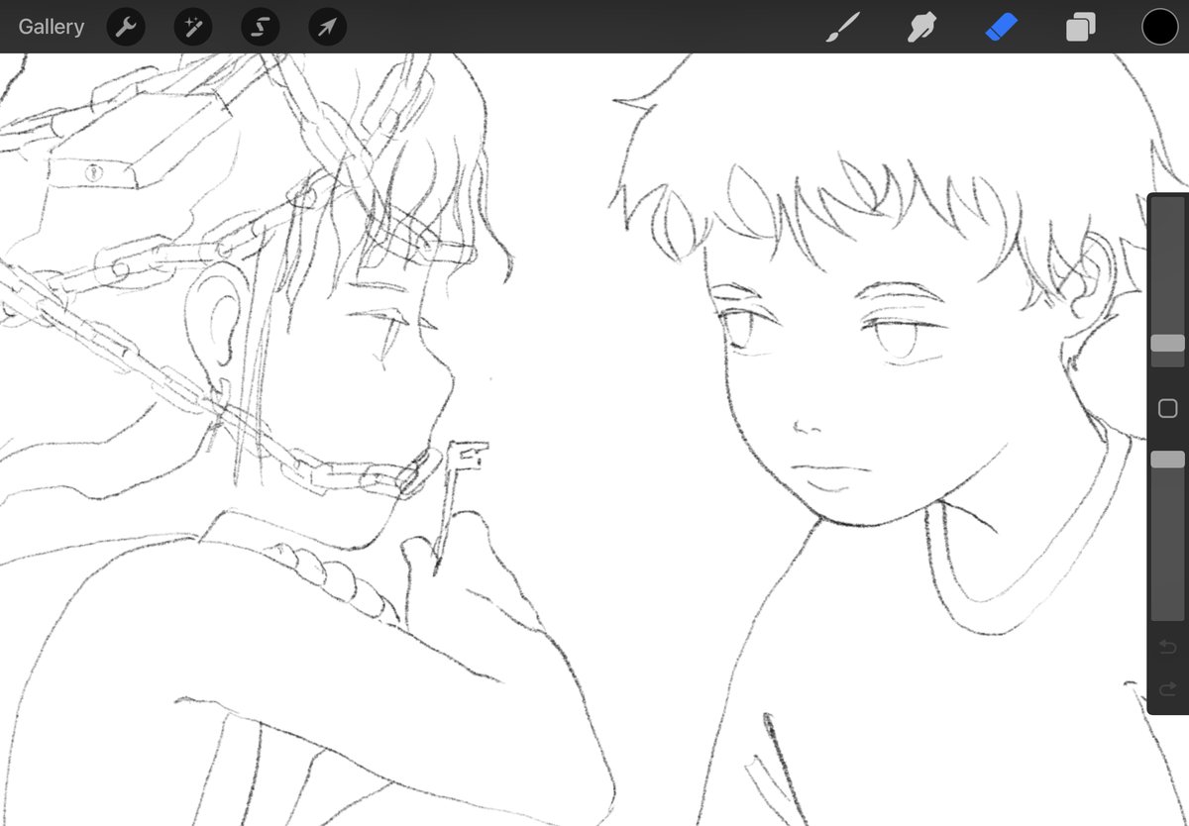Image resolution: width=1189 pixels, height=826 pixels.
Task: Undo the last stroke with sidebar arrow
Action: 1167,648
